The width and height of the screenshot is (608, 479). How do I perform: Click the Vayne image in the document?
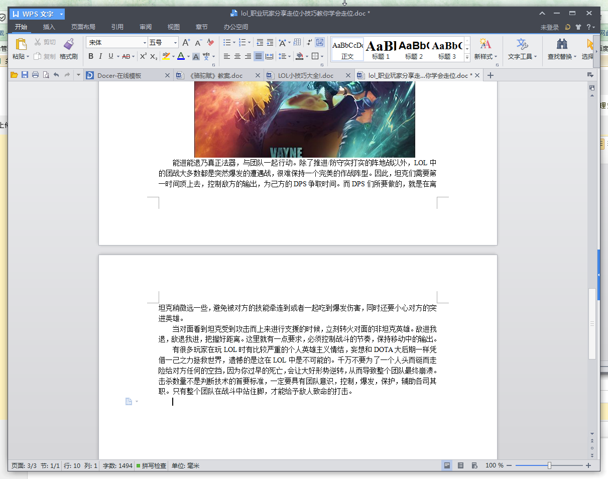point(305,119)
